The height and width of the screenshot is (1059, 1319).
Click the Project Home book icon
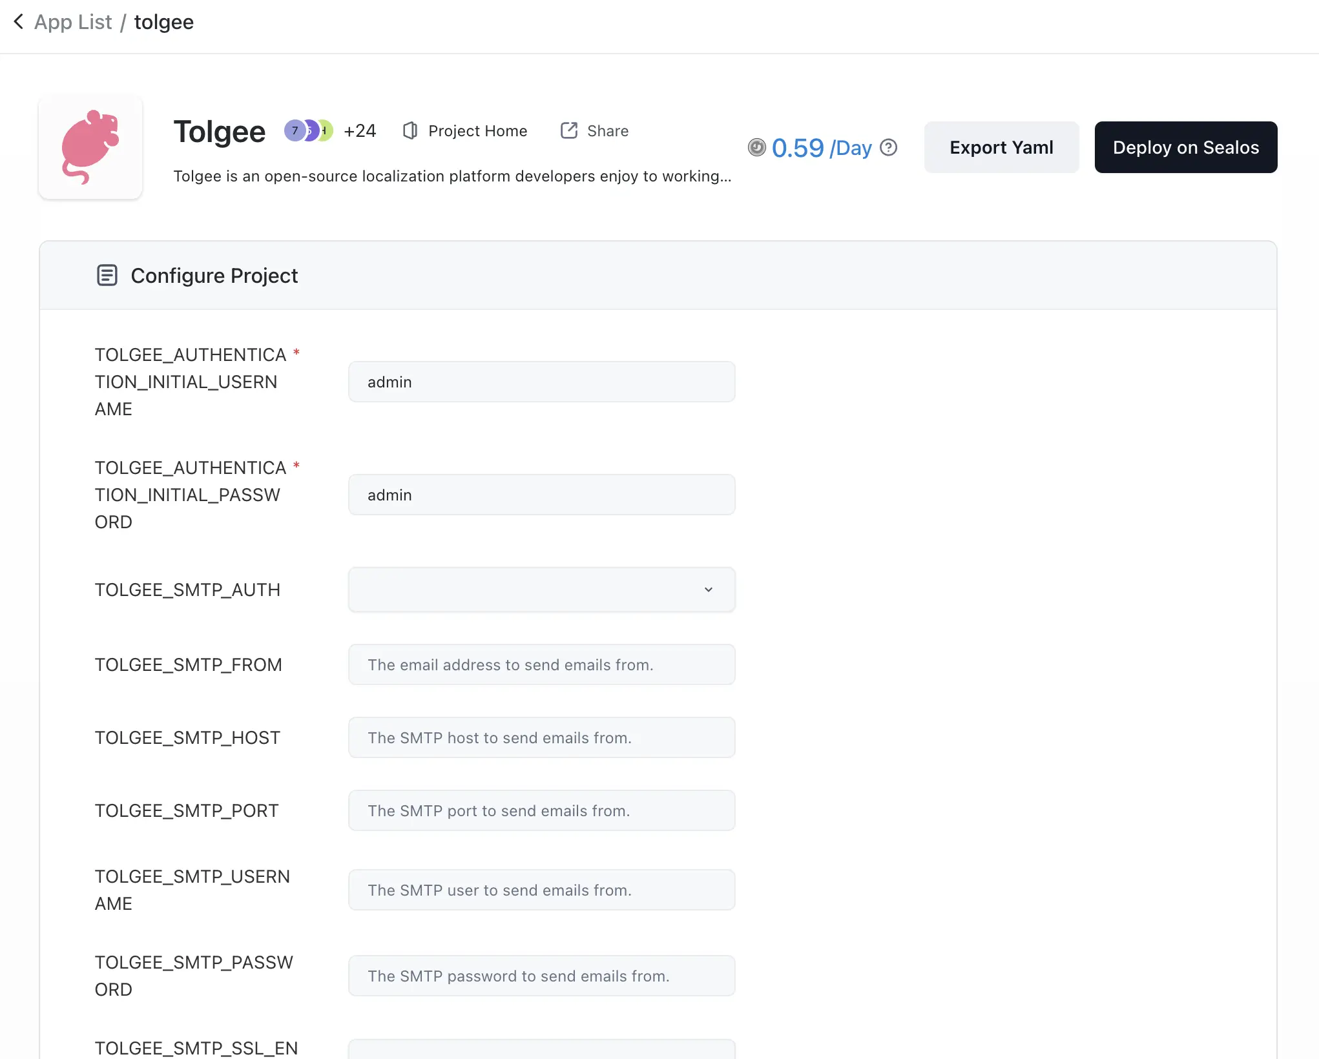click(411, 130)
